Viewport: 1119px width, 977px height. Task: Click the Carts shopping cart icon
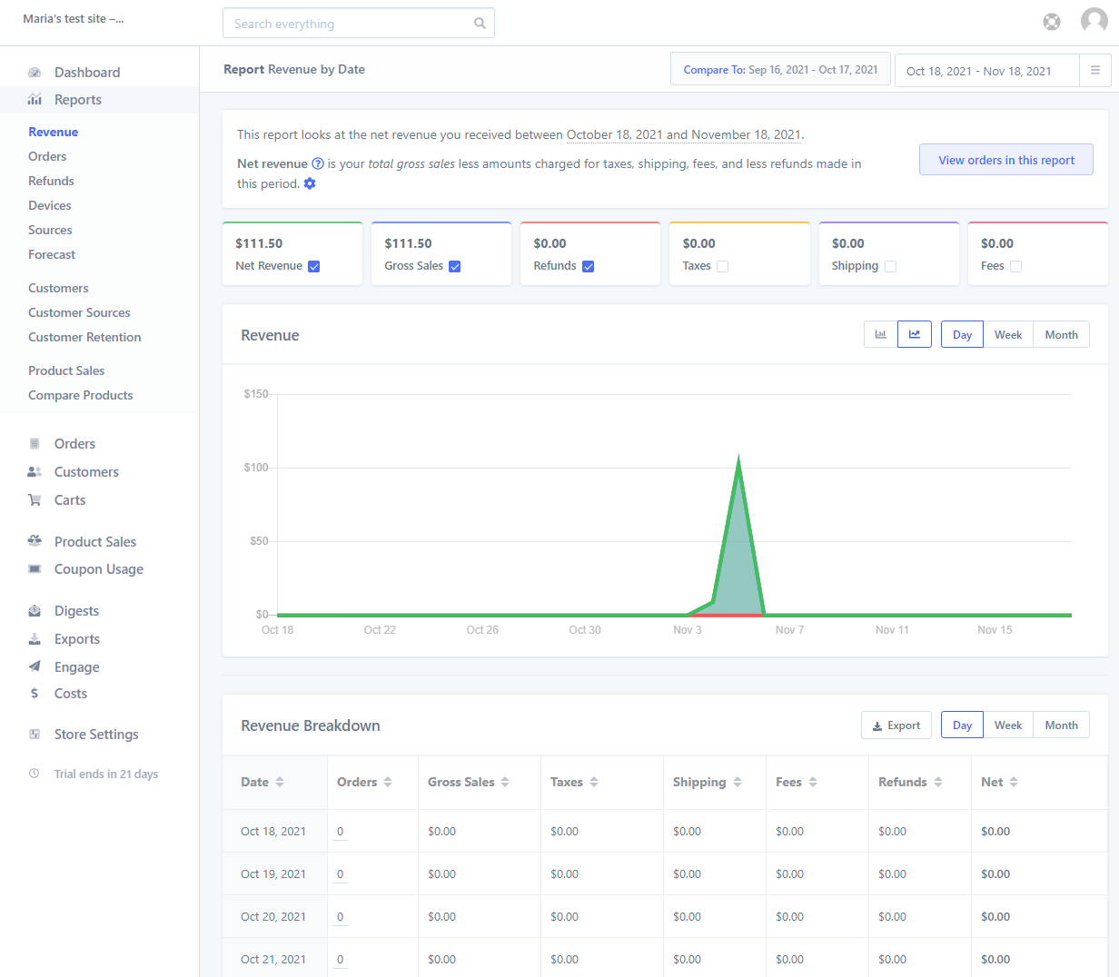coord(35,500)
